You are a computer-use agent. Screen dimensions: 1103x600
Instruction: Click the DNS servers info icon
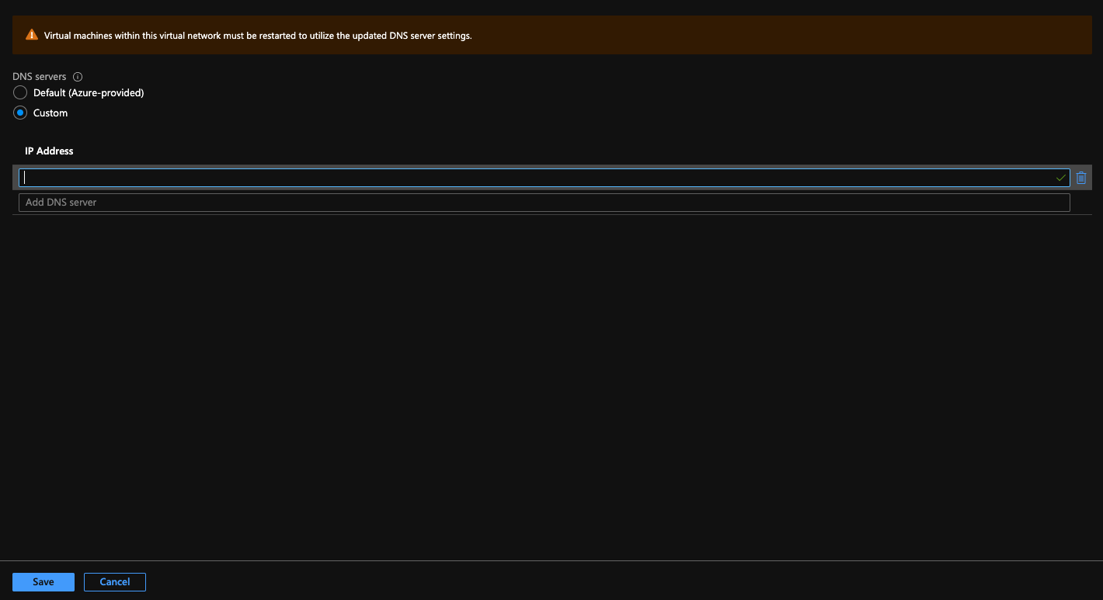(x=78, y=77)
